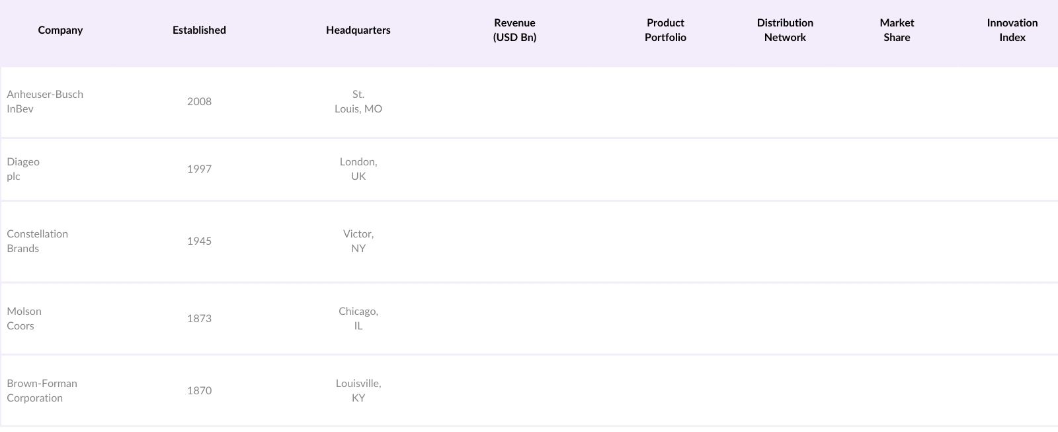Select the Brown-Forman Corporation cell
The height and width of the screenshot is (432, 1058).
pyautogui.click(x=42, y=390)
